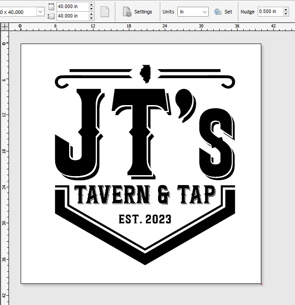The width and height of the screenshot is (295, 305).
Task: Click the Set units icon
Action: 218,12
